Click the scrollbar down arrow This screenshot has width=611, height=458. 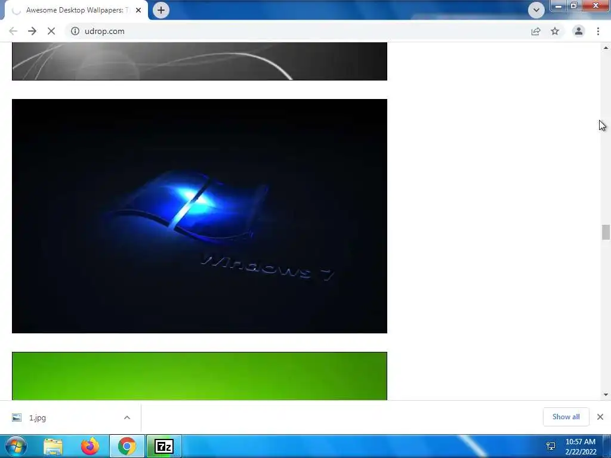coord(606,395)
